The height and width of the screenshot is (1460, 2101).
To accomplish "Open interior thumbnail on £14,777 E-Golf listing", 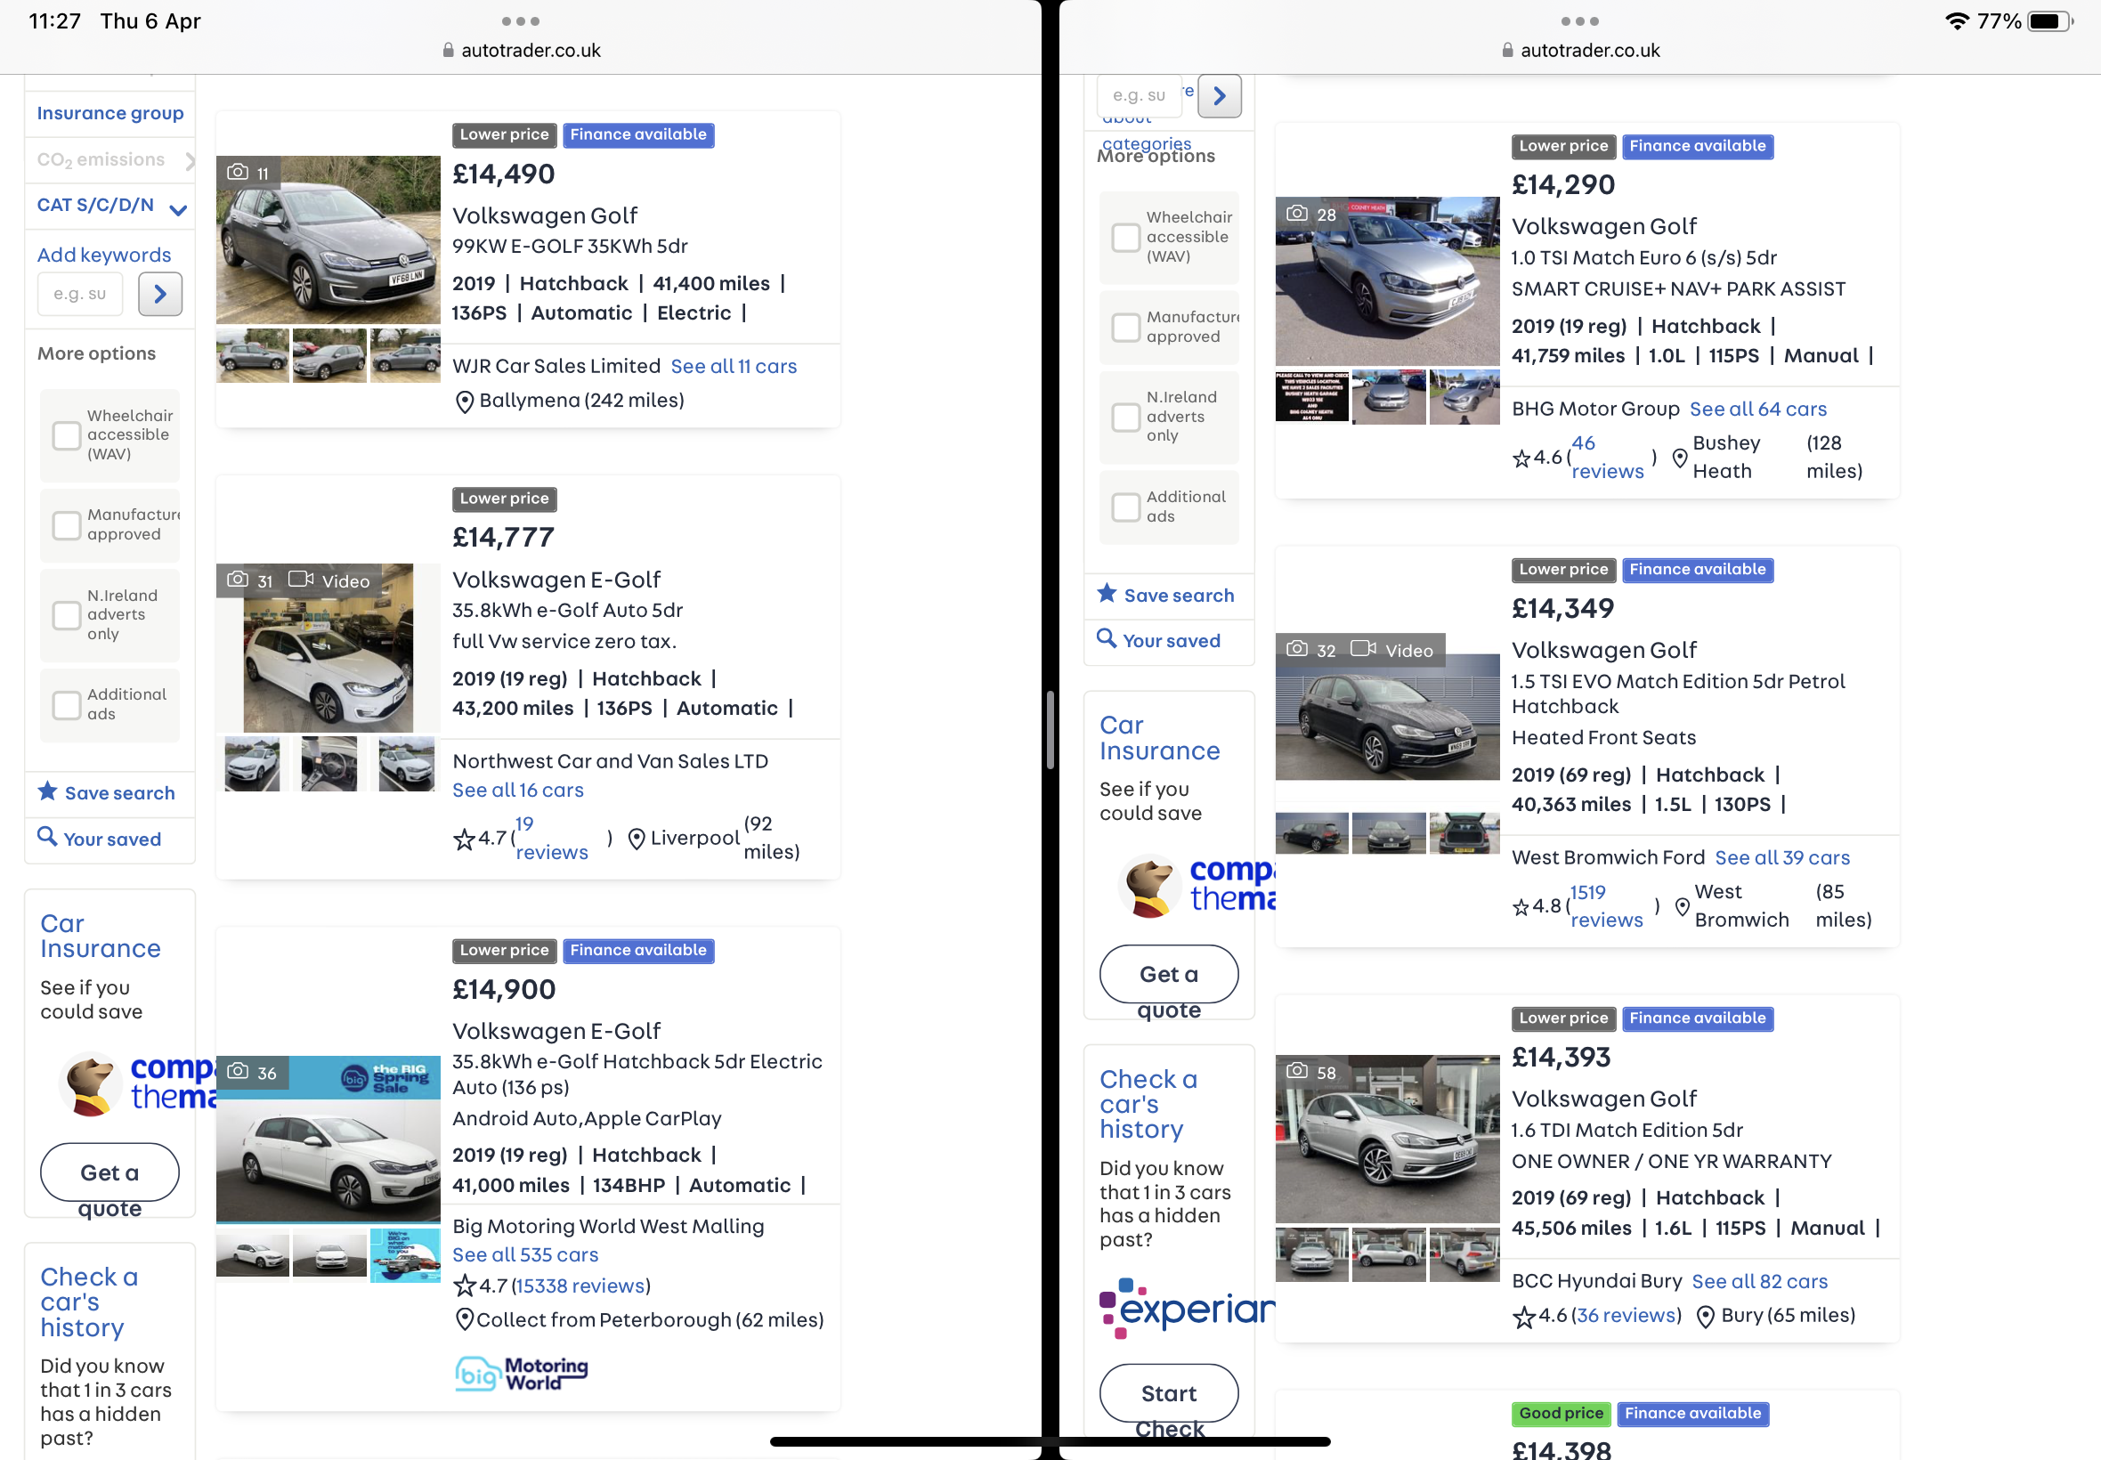I will pos(329,763).
